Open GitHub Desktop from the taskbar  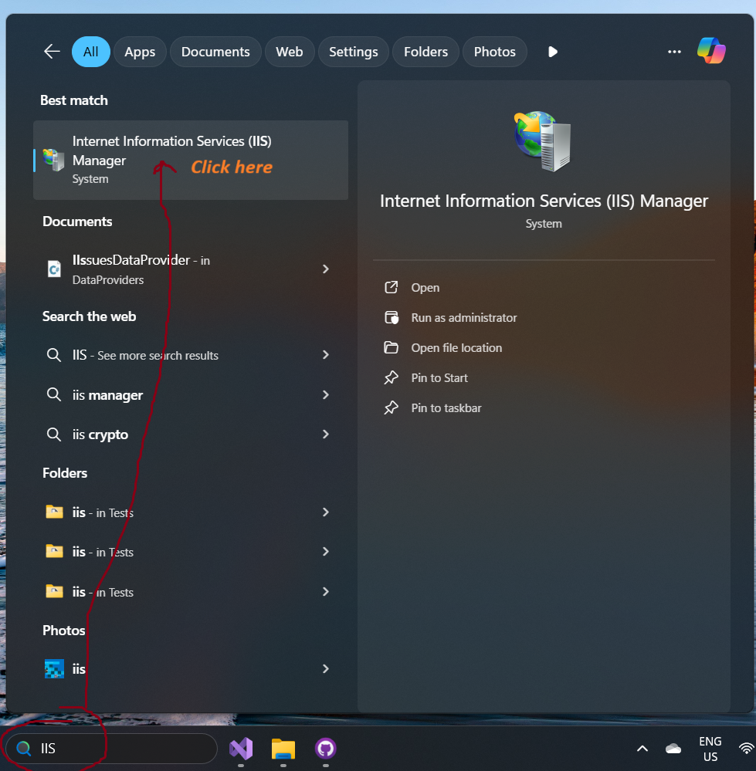(x=326, y=749)
